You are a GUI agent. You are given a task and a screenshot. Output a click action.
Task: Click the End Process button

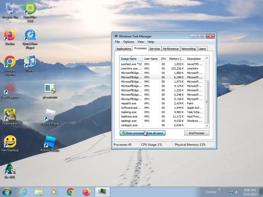pyautogui.click(x=197, y=133)
